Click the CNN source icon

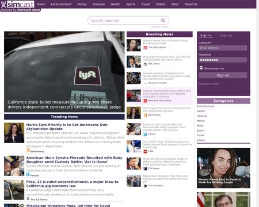click(145, 151)
